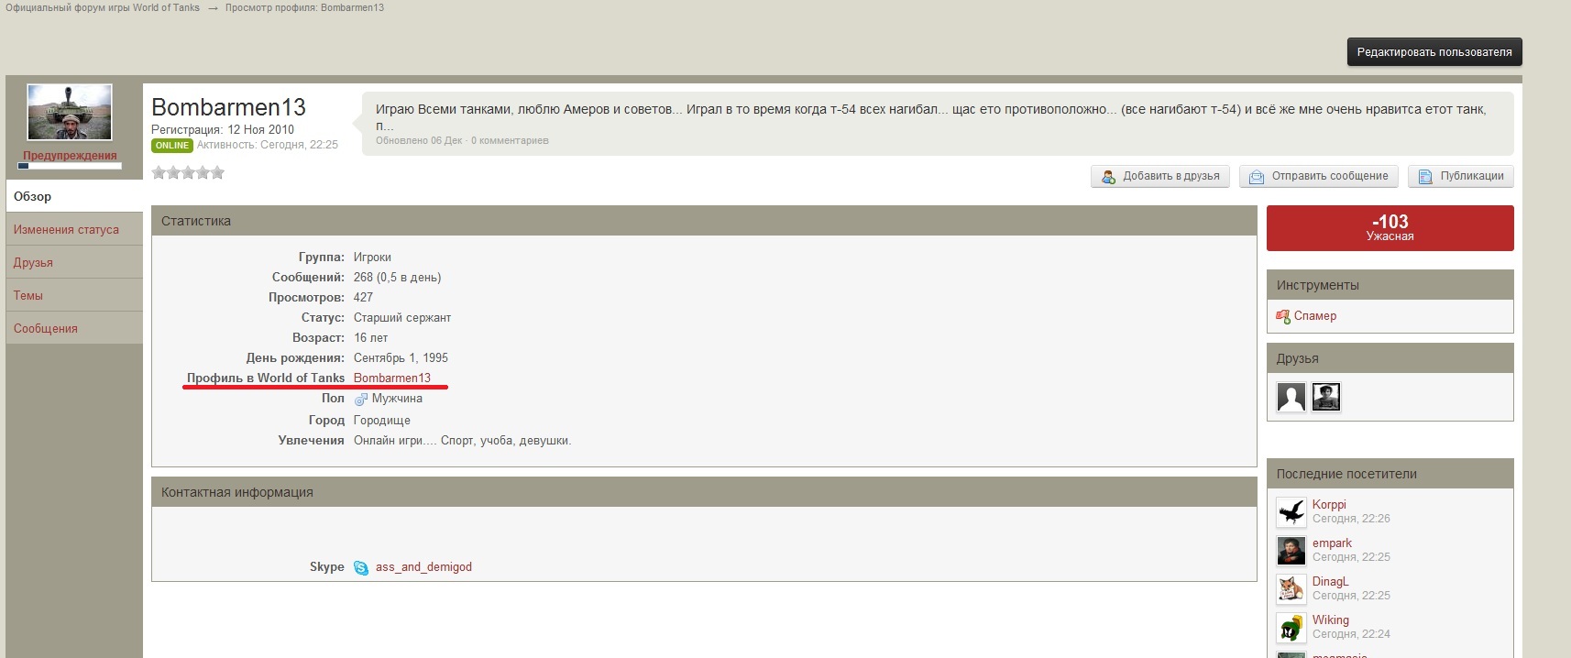Image resolution: width=1571 pixels, height=658 pixels.
Task: Click the city value Городище
Action: [382, 420]
